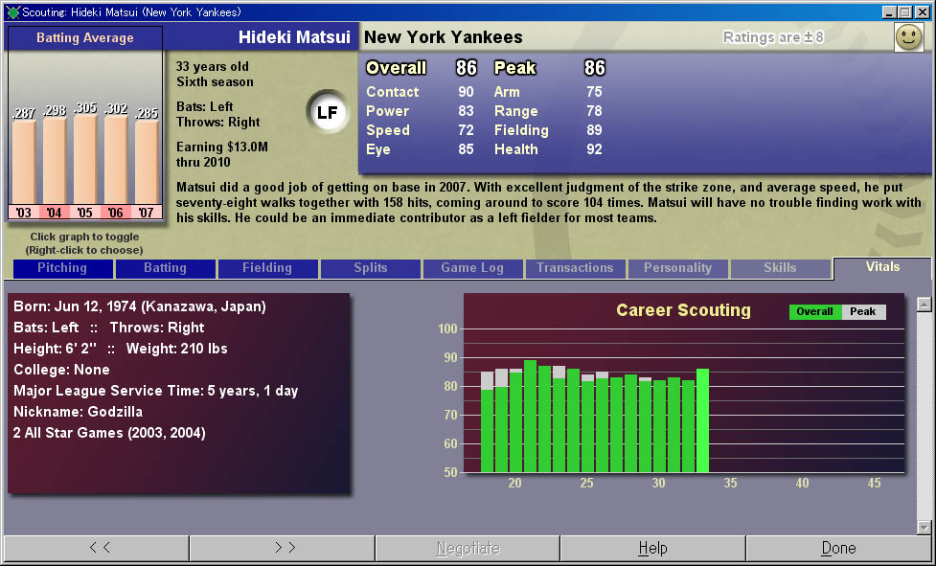The image size is (936, 566).
Task: Click the 'Born: Jun 12, 1974' line
Action: tap(140, 306)
